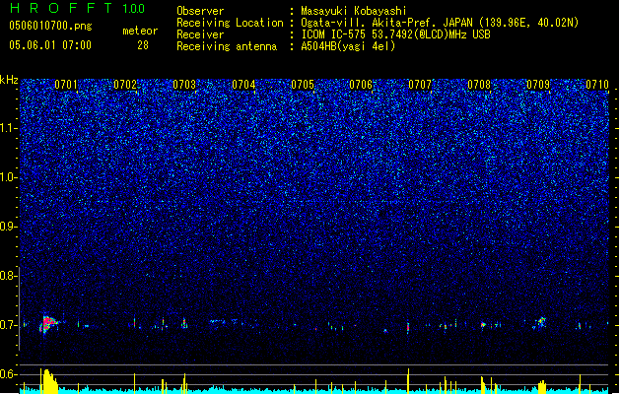Image resolution: width=620 pixels, height=394 pixels.
Task: Click the Receiving antenna field label
Action: [227, 46]
